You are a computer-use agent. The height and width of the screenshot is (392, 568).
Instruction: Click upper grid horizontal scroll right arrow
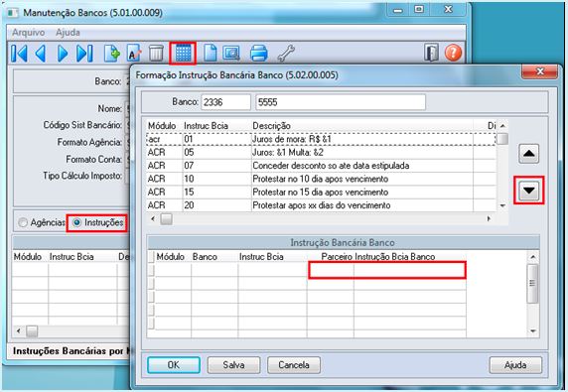coord(489,218)
